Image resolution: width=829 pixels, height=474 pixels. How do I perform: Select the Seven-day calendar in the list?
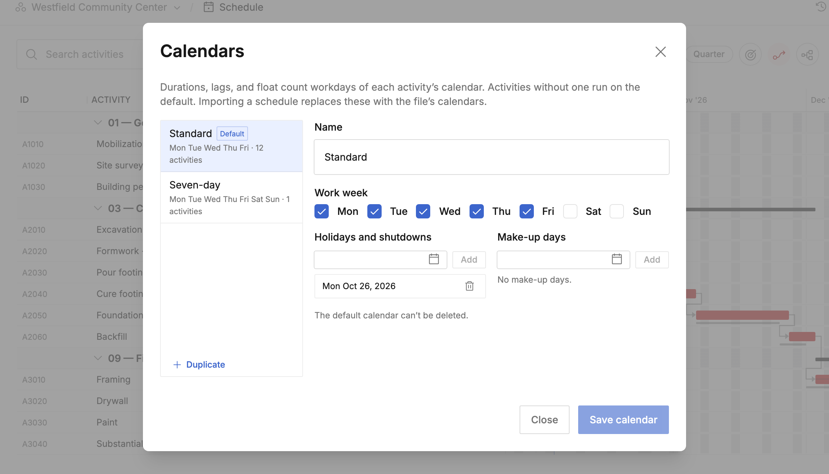(232, 197)
